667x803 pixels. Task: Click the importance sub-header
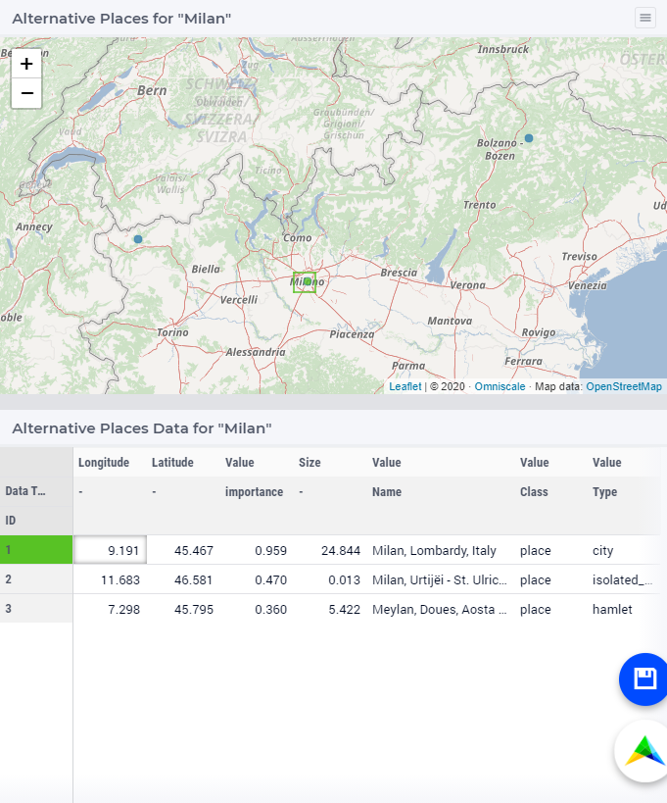point(255,492)
